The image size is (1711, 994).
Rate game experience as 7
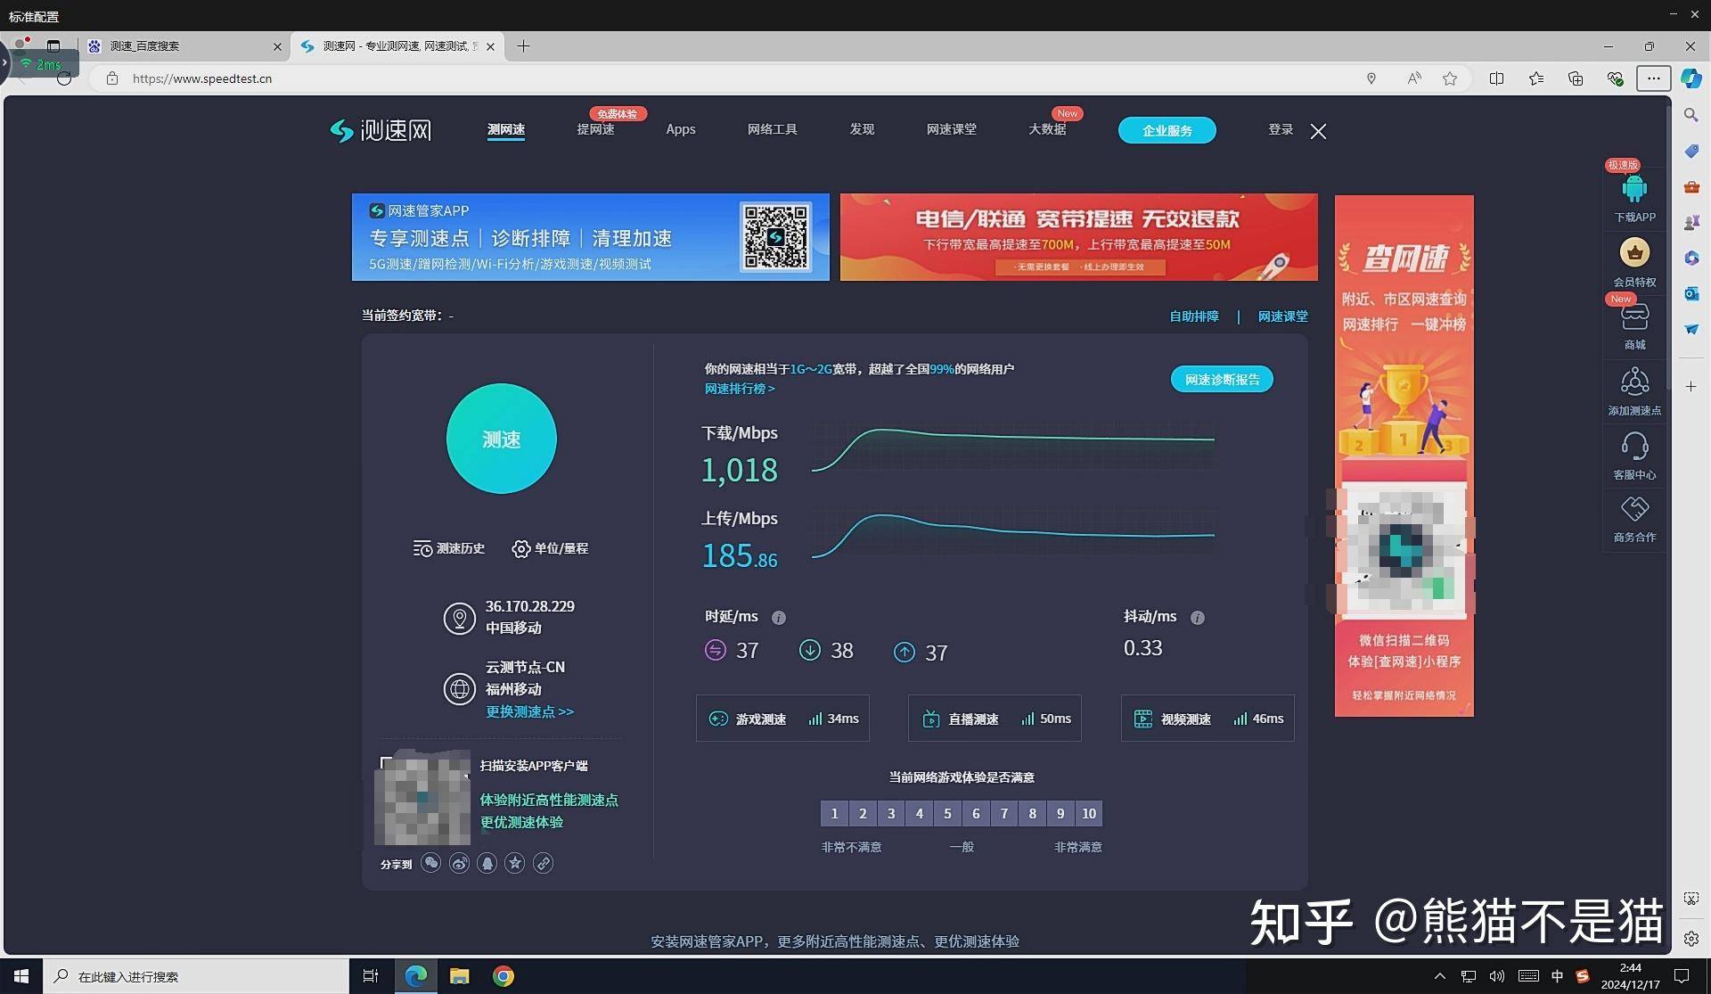tap(1004, 813)
